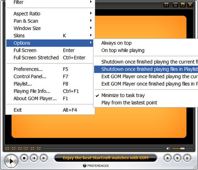The width and height of the screenshot is (198, 170).
Task: Expand the Aspect Ratio submenu
Action: tap(50, 13)
